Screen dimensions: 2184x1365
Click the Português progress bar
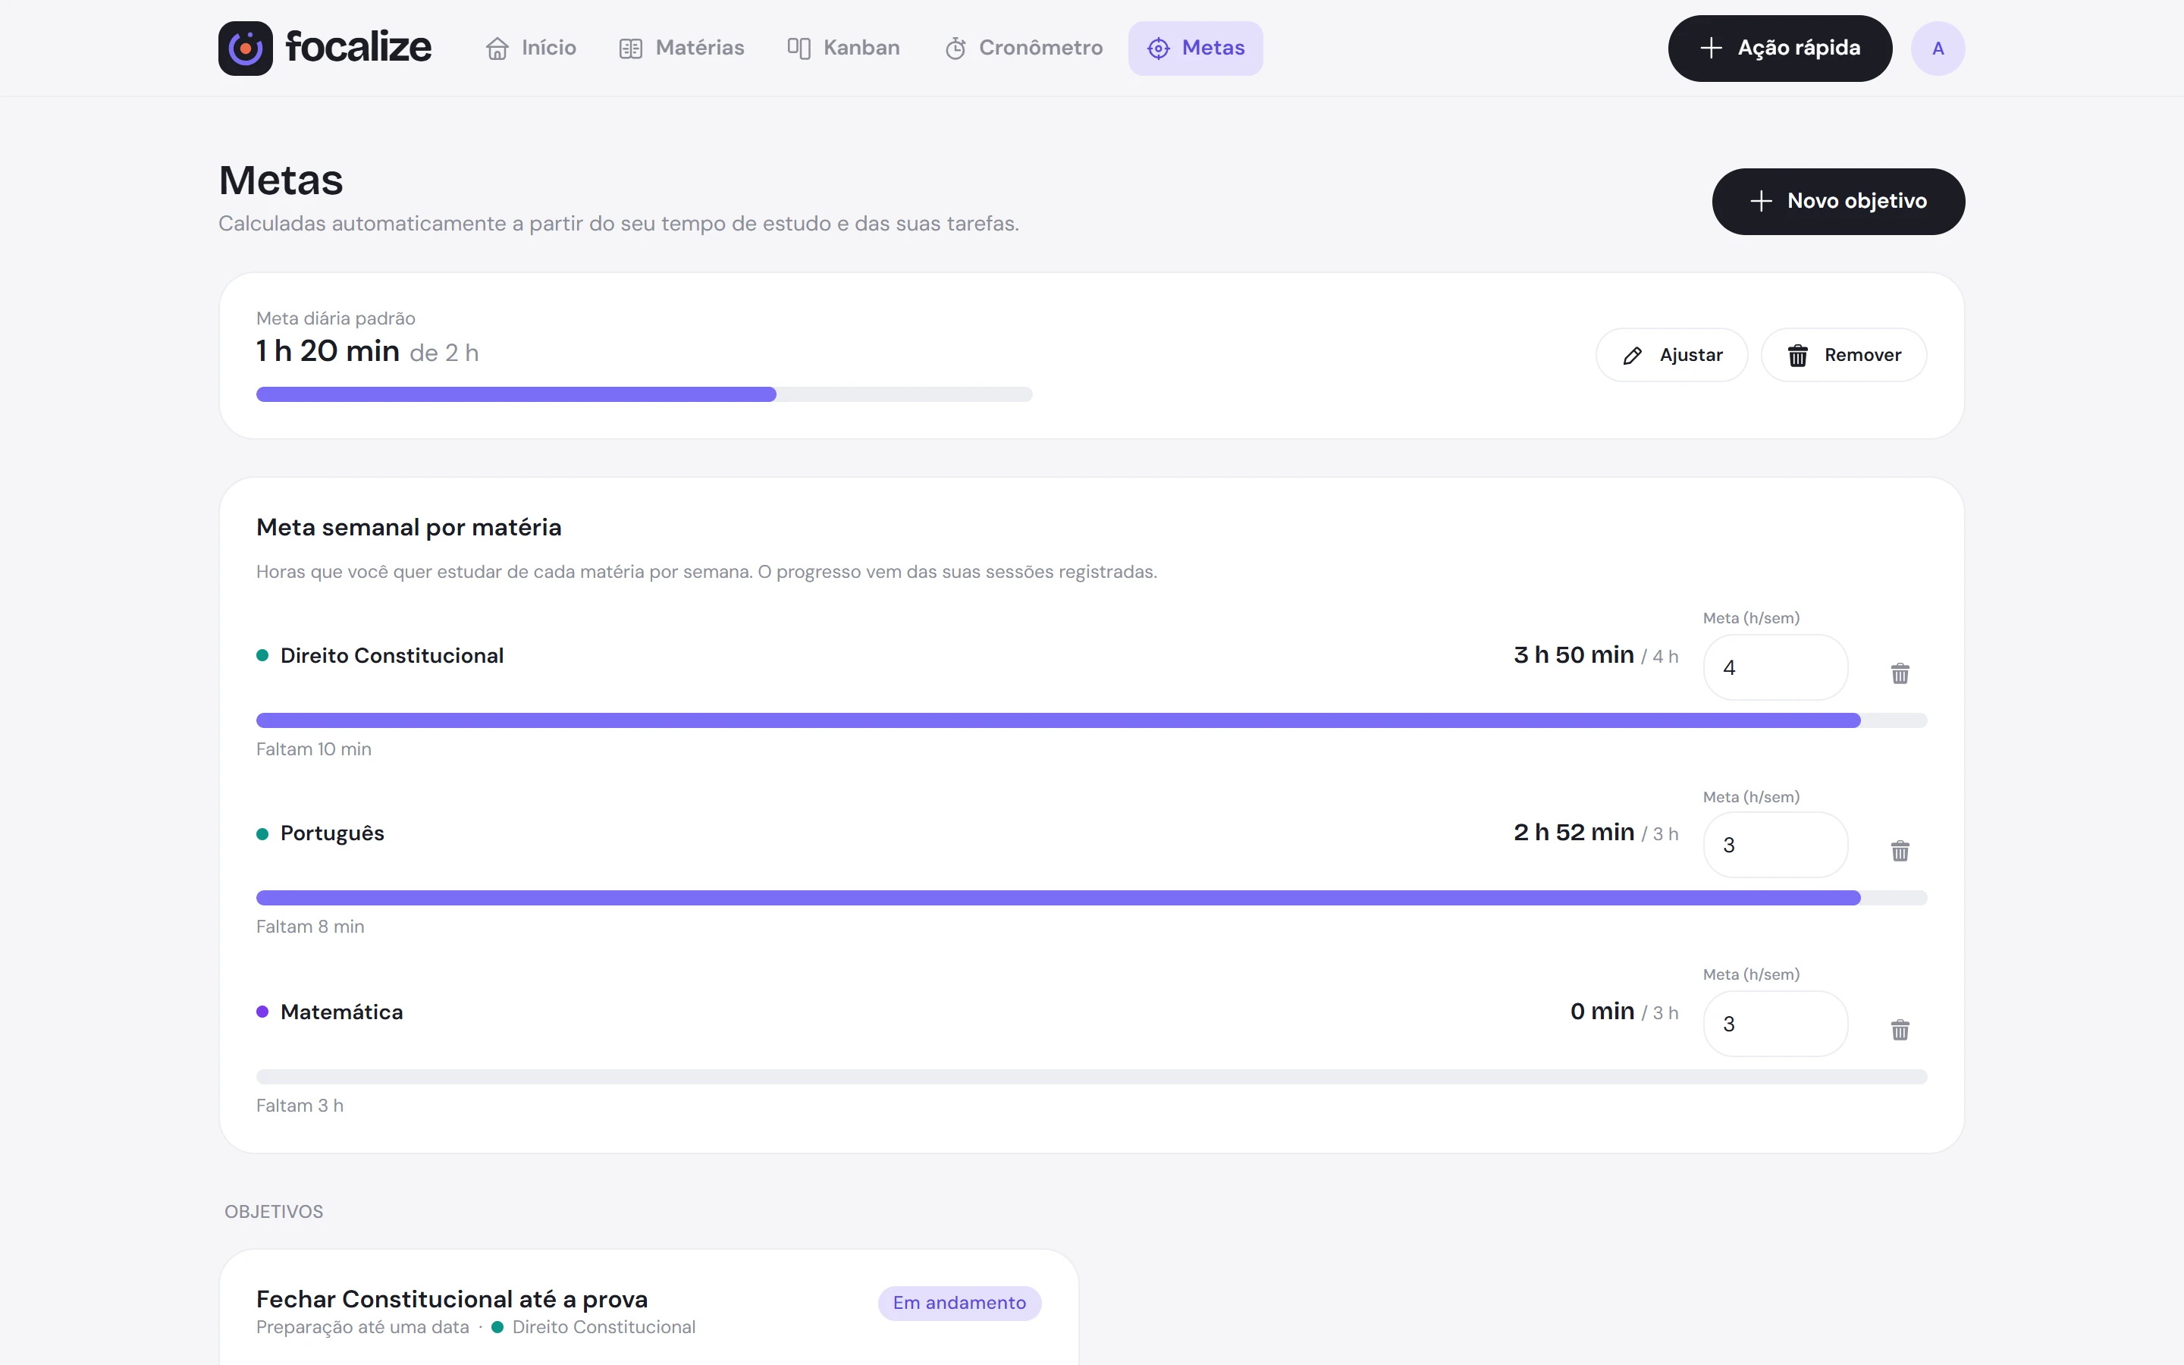click(1091, 899)
